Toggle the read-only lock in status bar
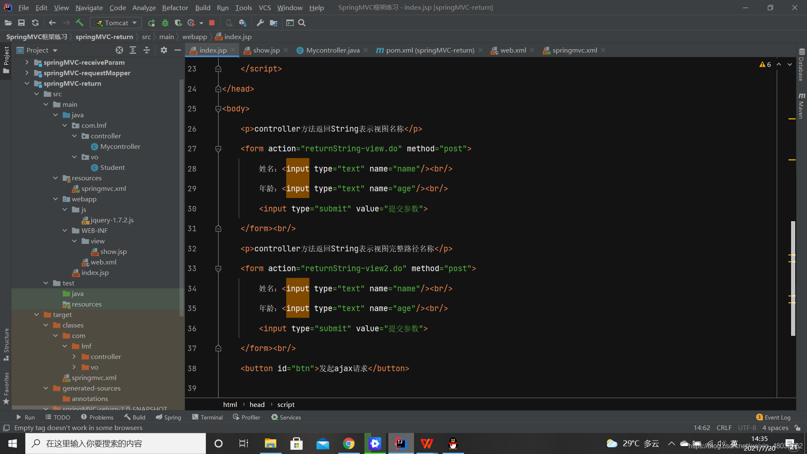The height and width of the screenshot is (454, 807). [797, 428]
